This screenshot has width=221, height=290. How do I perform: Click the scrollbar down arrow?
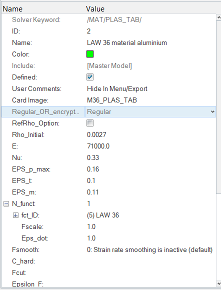coord(219,283)
